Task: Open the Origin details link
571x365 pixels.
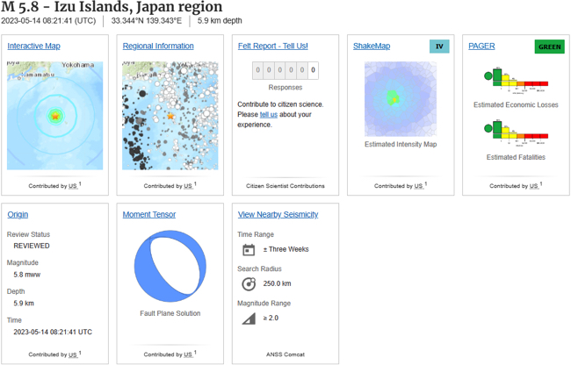Action: (x=18, y=215)
